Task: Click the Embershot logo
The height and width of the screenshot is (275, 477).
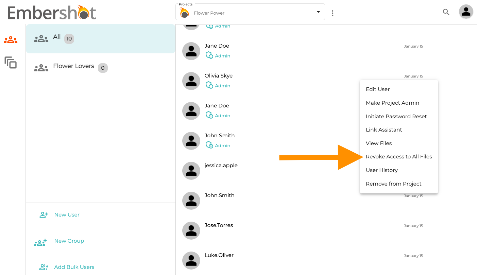Action: 52,12
